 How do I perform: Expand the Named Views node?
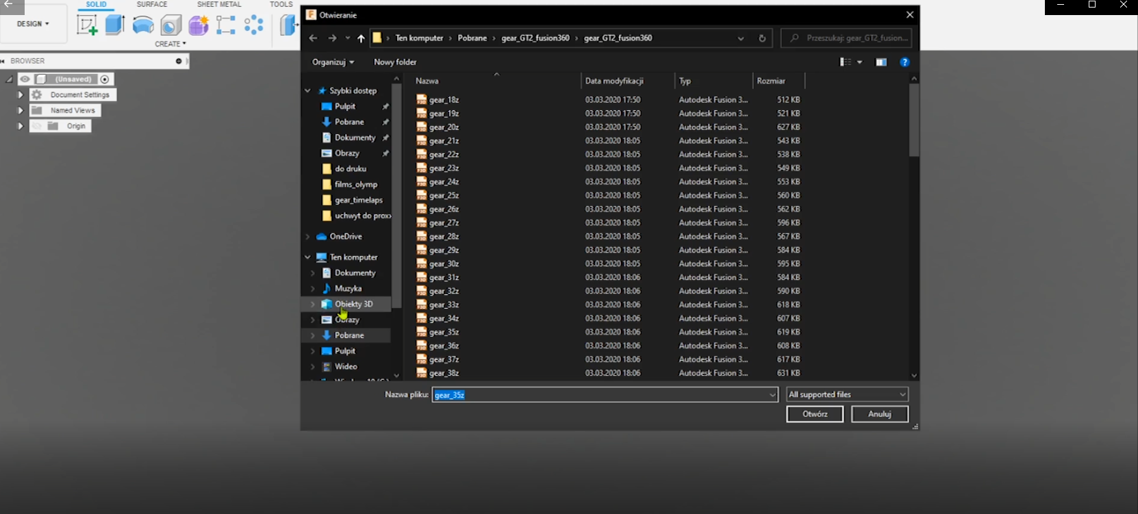click(x=21, y=110)
